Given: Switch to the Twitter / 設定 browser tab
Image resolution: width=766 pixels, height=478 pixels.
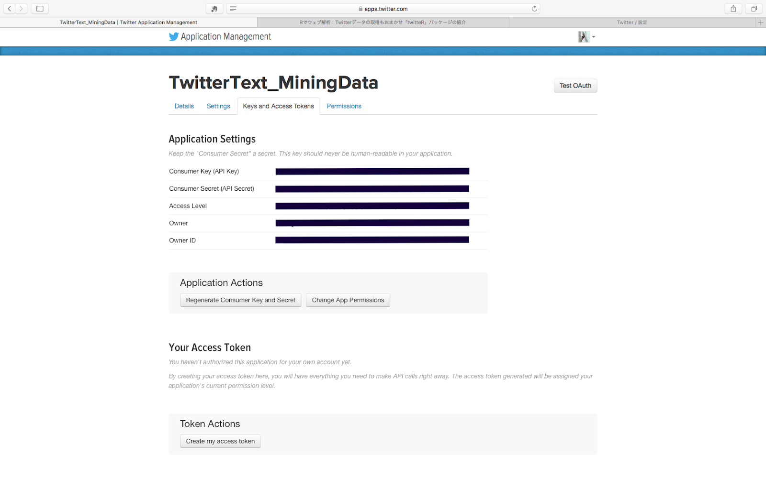Looking at the screenshot, I should 632,22.
